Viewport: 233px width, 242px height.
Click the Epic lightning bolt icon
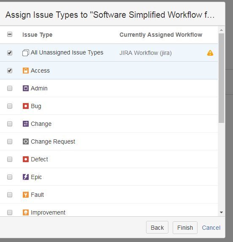(x=26, y=177)
